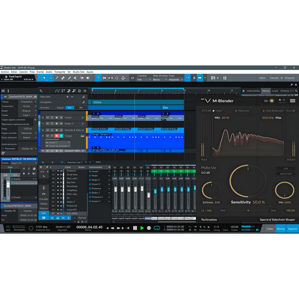299x299 pixels.
Task: Click the Inicio button
Action: click(x=262, y=78)
